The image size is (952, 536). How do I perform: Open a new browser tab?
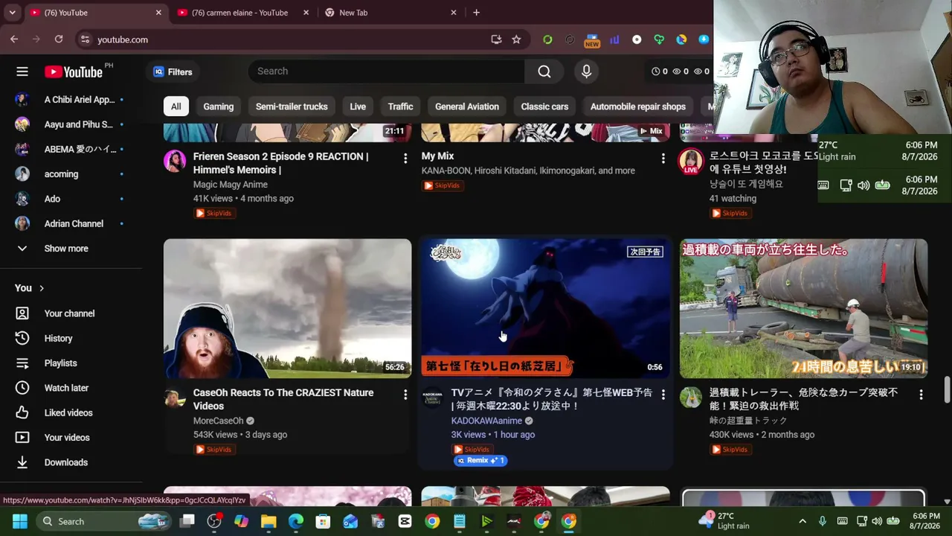pos(476,13)
